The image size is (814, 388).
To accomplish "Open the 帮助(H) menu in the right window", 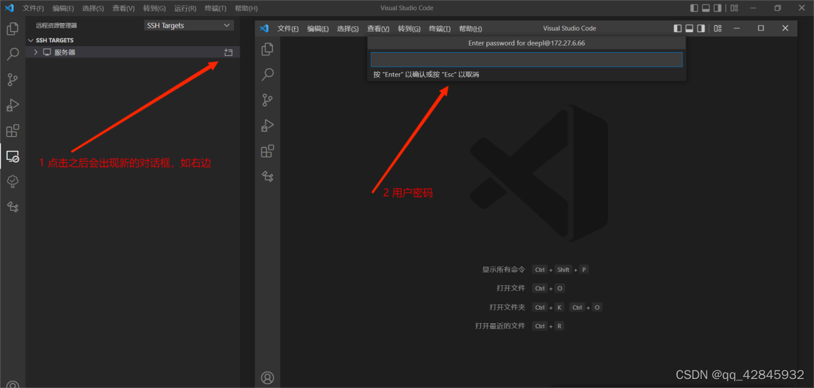I will [470, 29].
